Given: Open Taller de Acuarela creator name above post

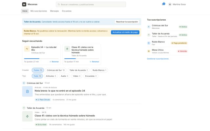Looking at the screenshot, I should click(35, 108).
